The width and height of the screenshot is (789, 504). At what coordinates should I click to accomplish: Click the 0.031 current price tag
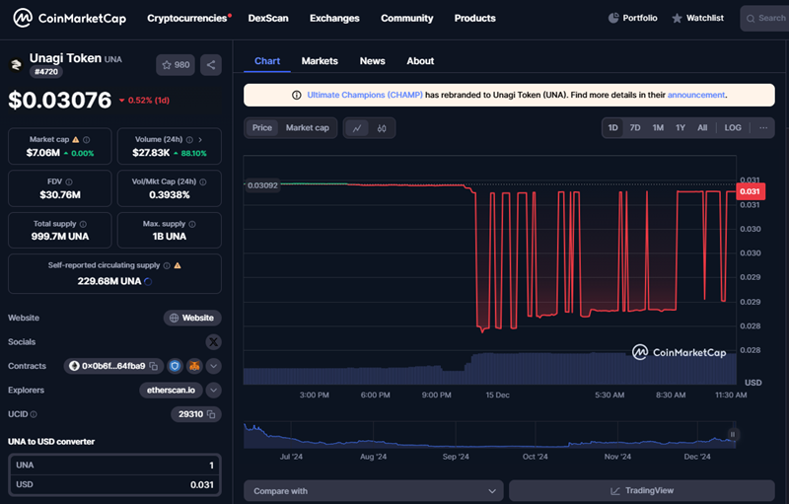click(751, 191)
